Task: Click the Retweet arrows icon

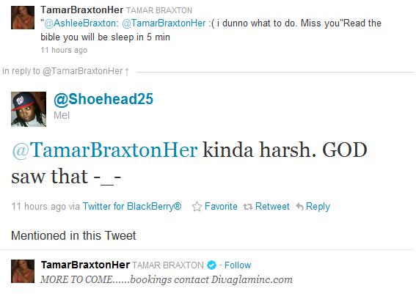Action: click(x=248, y=207)
